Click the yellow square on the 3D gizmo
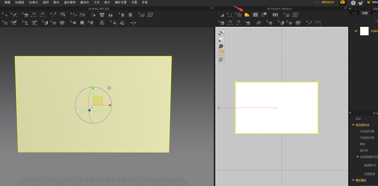Image resolution: width=378 pixels, height=186 pixels. pyautogui.click(x=98, y=101)
